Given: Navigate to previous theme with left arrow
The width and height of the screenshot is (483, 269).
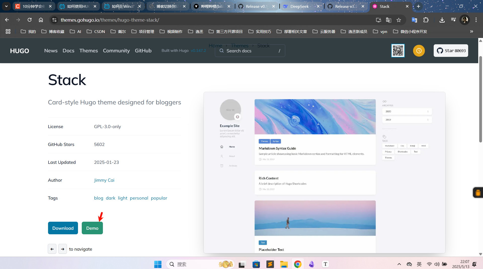Looking at the screenshot, I should (x=52, y=249).
